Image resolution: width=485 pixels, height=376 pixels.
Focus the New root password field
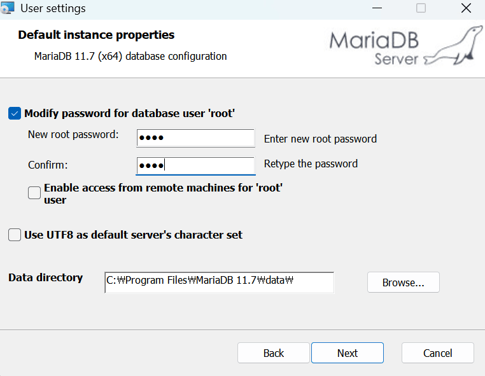tap(195, 138)
